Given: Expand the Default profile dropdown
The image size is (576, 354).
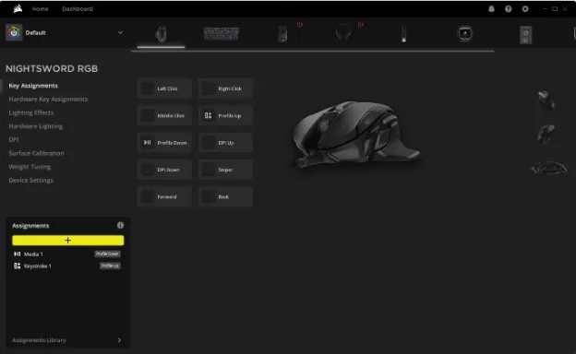Looking at the screenshot, I should [120, 32].
